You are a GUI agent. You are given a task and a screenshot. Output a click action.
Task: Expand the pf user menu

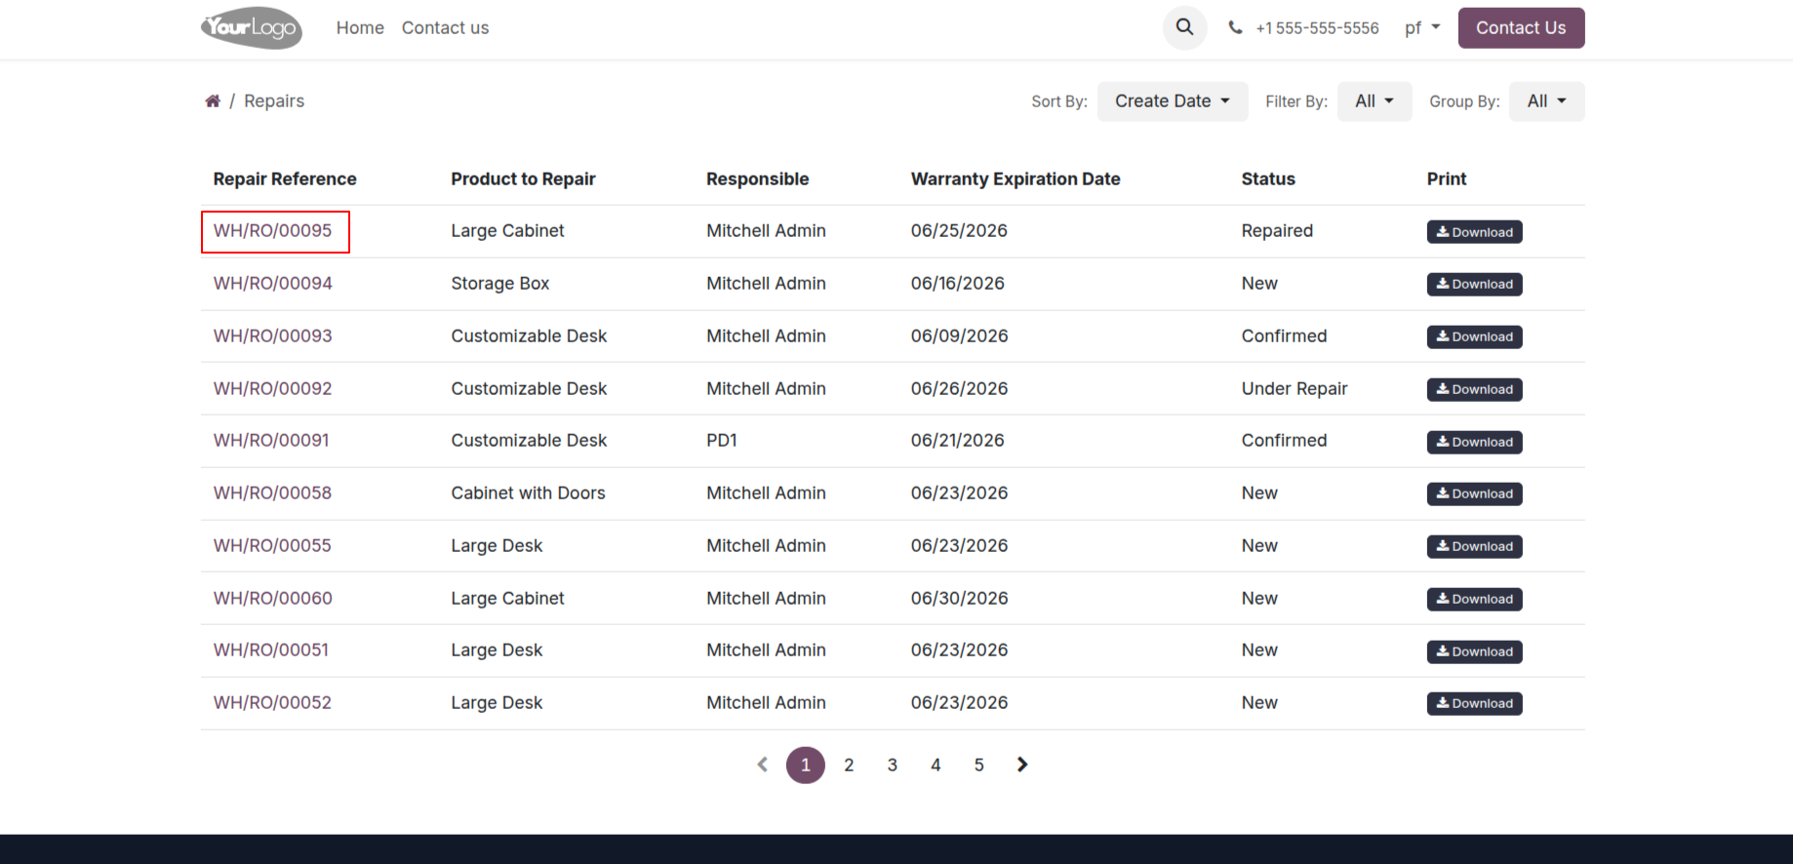click(x=1422, y=28)
